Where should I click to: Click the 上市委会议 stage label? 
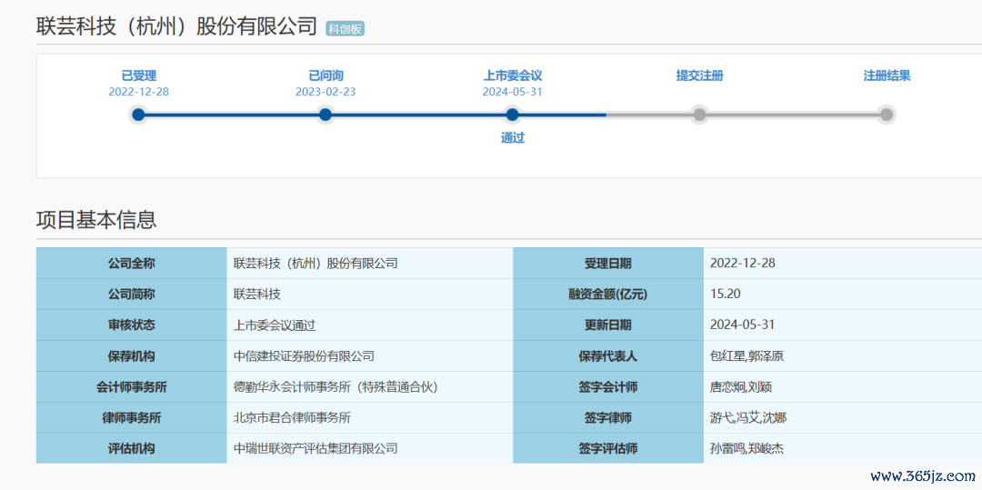[512, 76]
